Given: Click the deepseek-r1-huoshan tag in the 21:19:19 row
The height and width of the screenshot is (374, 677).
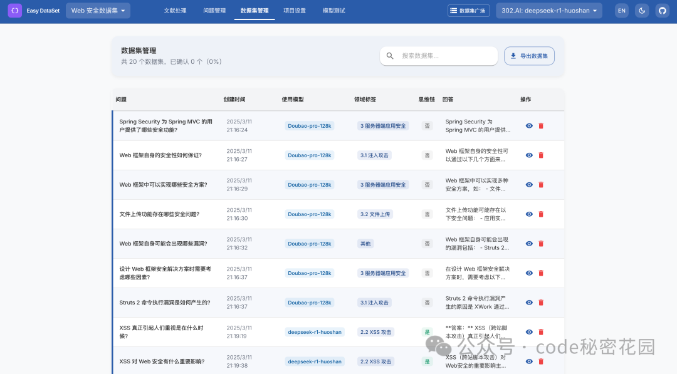Looking at the screenshot, I should [x=315, y=332].
